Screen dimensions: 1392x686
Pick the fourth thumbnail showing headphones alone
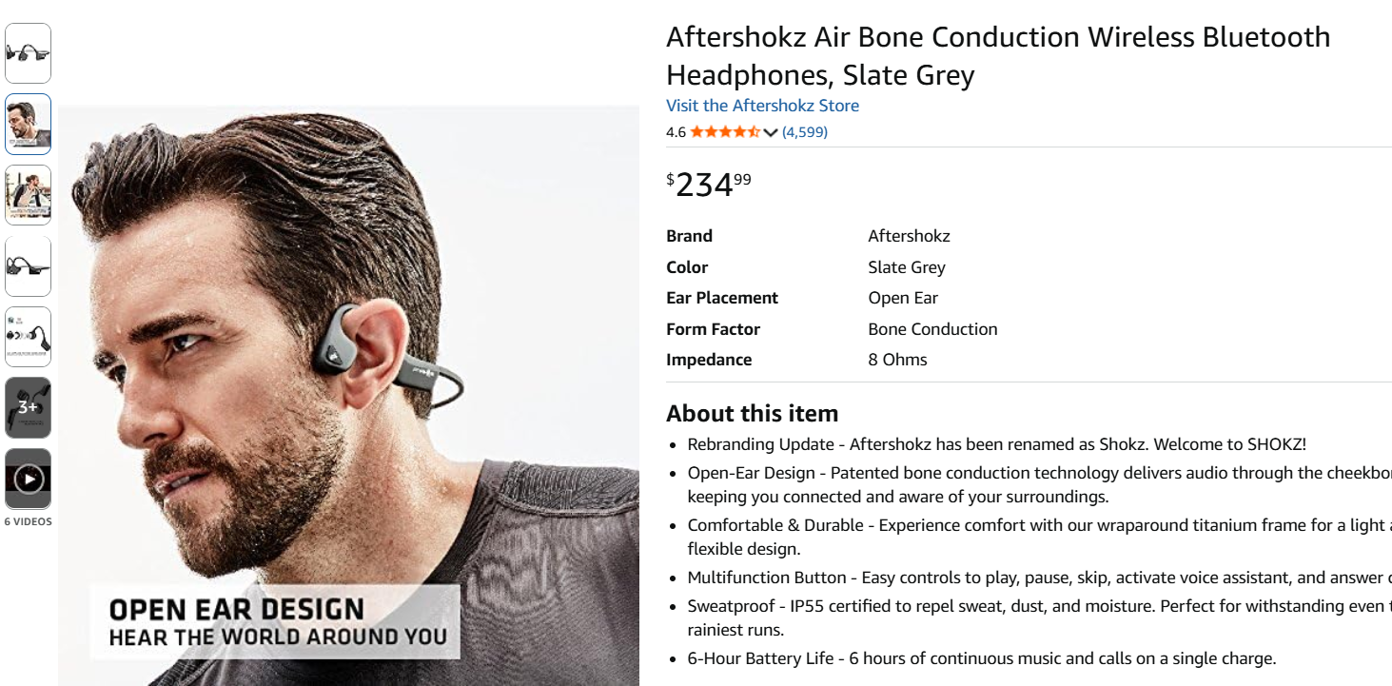click(x=29, y=265)
